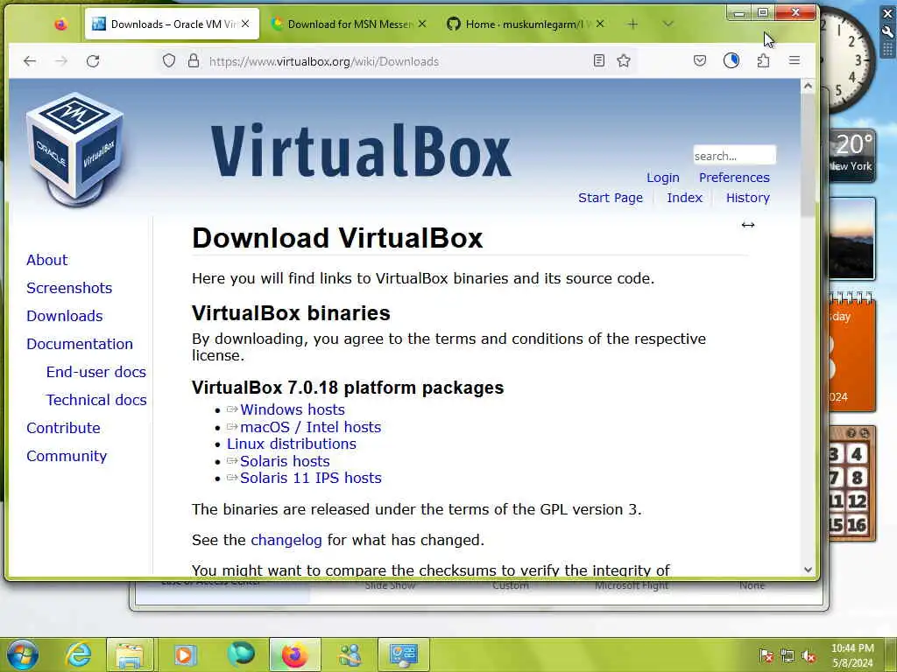Open a new tab with the plus button

pos(632,24)
